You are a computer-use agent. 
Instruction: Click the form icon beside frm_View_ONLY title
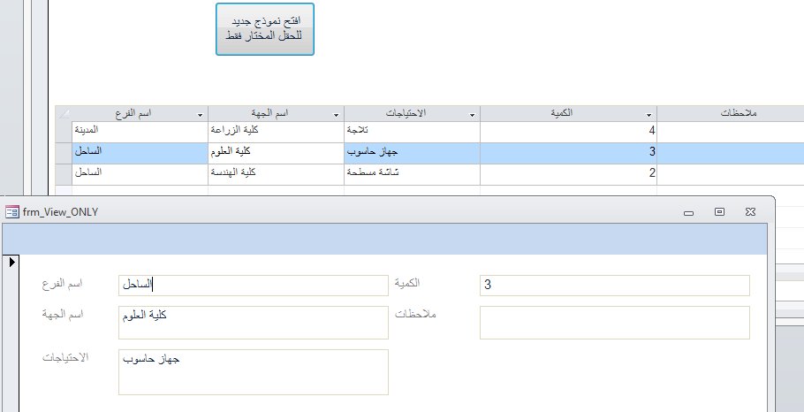(x=11, y=212)
